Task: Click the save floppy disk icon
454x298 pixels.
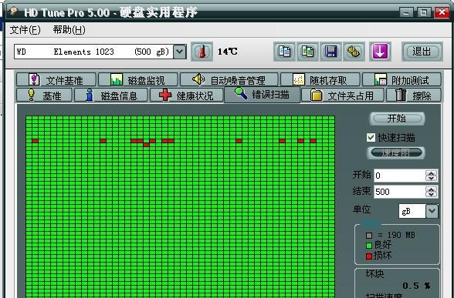Action: coord(330,52)
